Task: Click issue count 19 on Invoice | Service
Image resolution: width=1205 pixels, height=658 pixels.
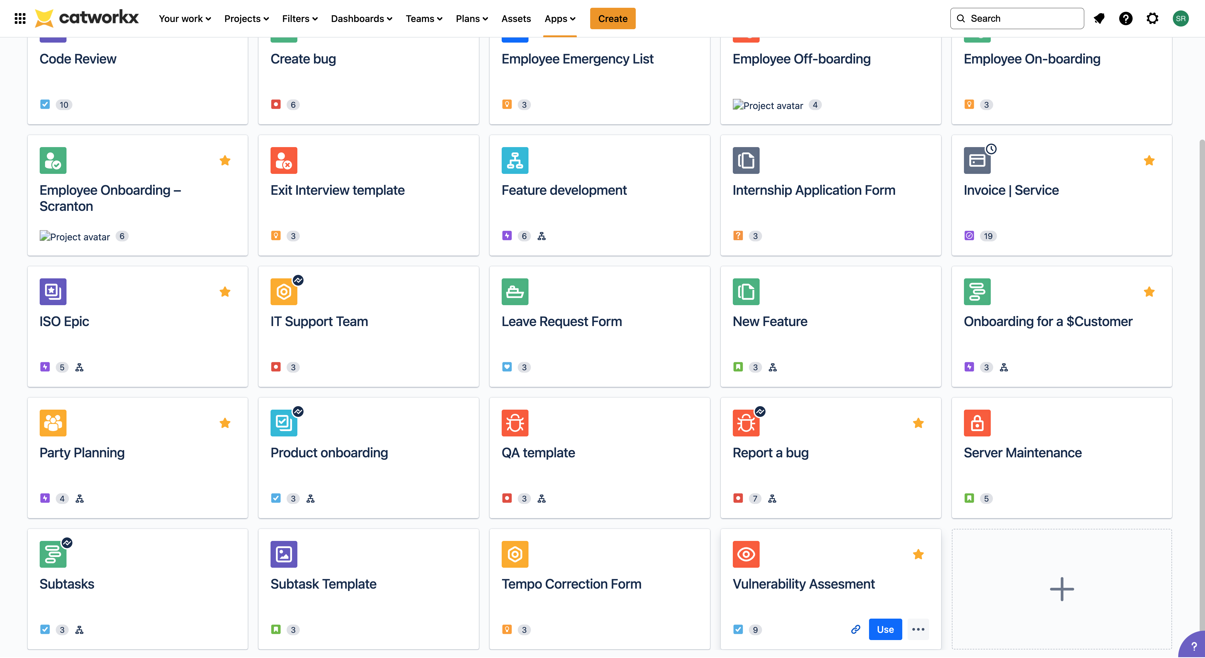Action: (x=988, y=236)
